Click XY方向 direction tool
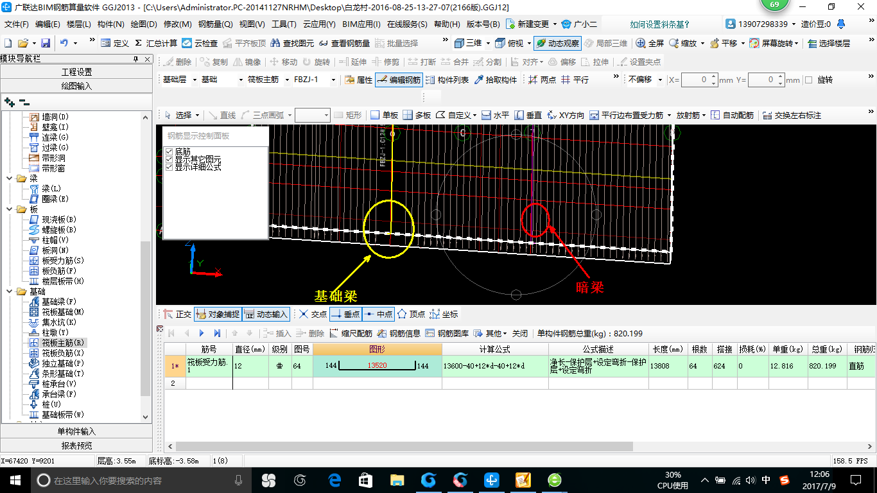The height and width of the screenshot is (493, 877). tap(565, 116)
